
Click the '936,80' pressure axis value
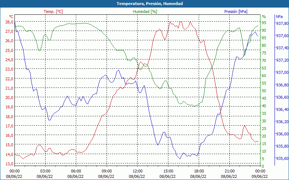[x=282, y=85]
